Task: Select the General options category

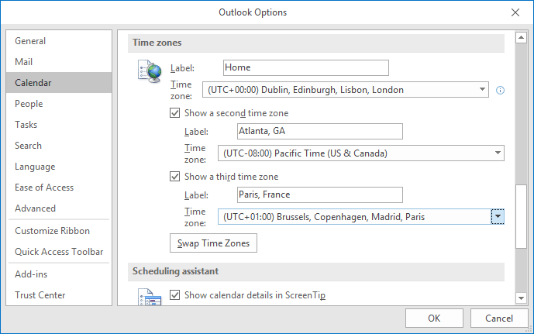Action: pyautogui.click(x=59, y=41)
